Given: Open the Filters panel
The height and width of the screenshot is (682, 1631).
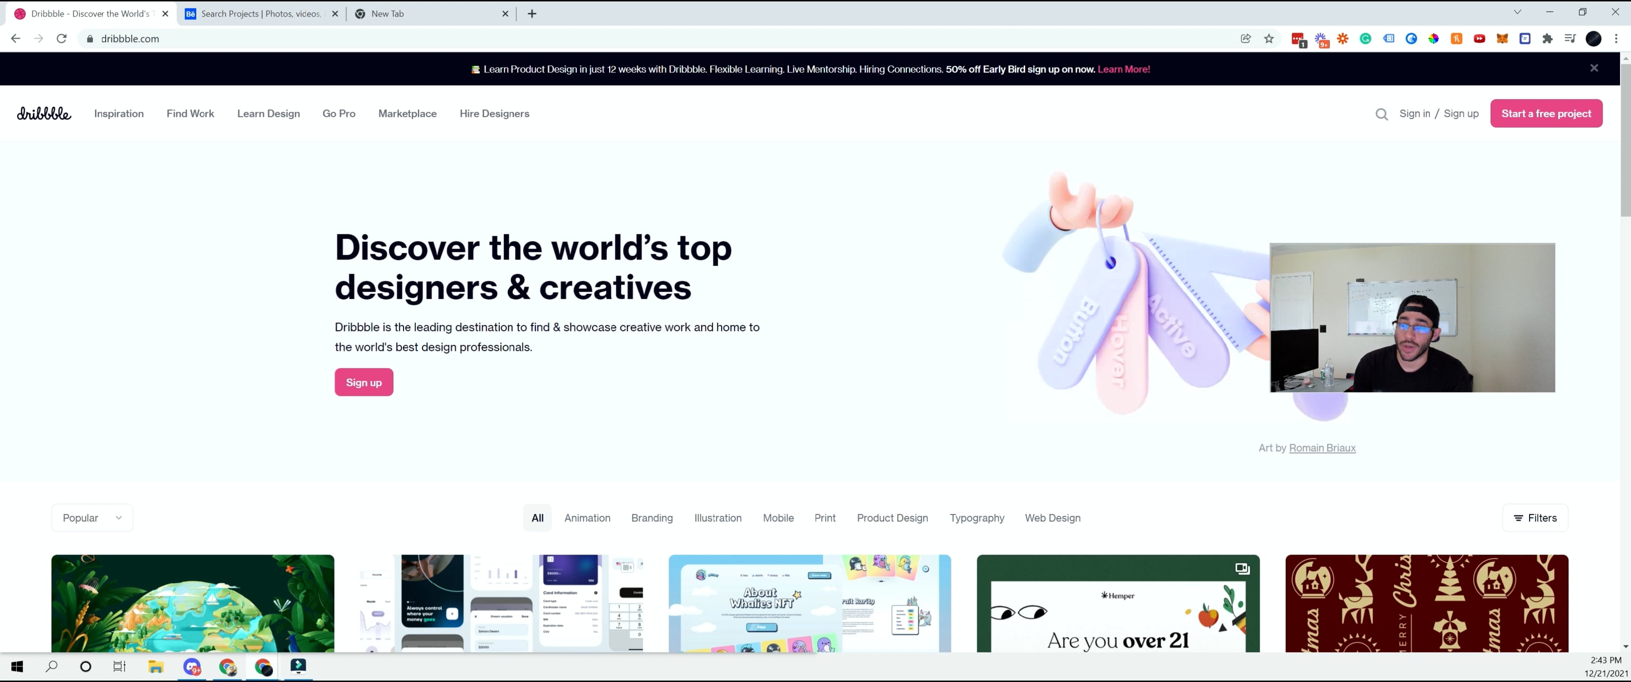Looking at the screenshot, I should tap(1535, 518).
